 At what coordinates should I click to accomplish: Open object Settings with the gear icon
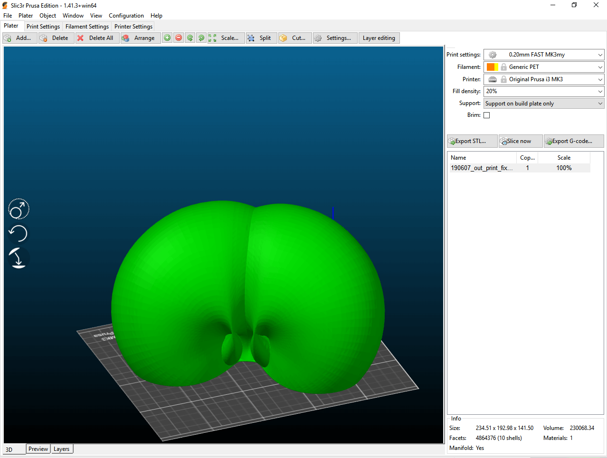[x=335, y=38]
